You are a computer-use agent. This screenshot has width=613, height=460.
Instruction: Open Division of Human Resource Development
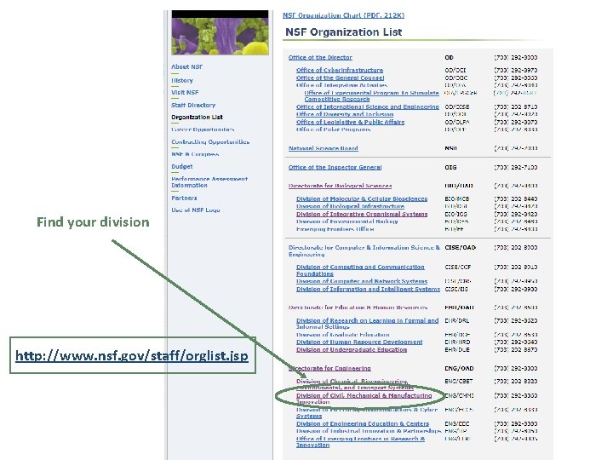tap(359, 342)
